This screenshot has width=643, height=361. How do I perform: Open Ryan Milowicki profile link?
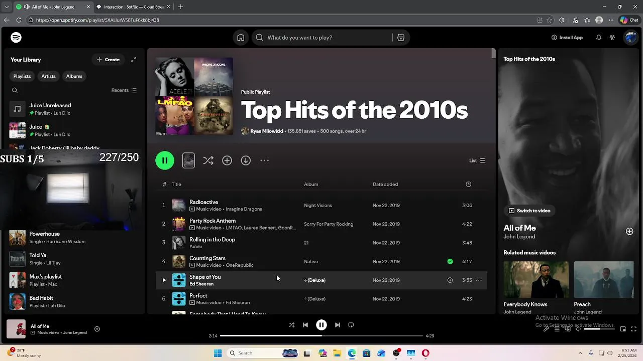point(267,131)
